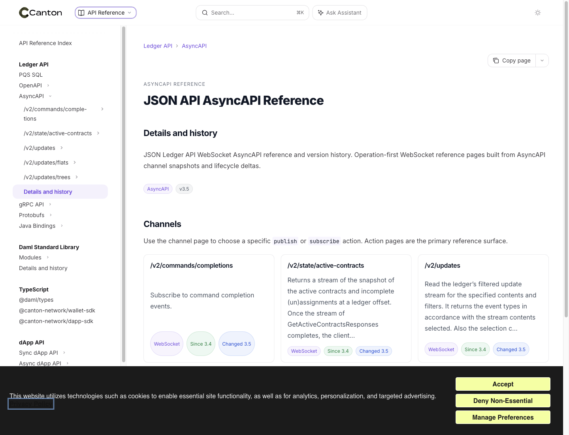
Task: Open @canton-network/wallet-sdk in sidebar
Action: coord(57,310)
